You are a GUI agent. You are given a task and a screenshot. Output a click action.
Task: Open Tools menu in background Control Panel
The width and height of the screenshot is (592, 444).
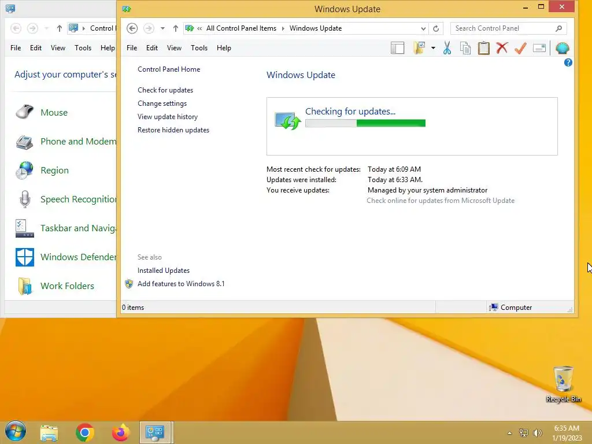[83, 48]
